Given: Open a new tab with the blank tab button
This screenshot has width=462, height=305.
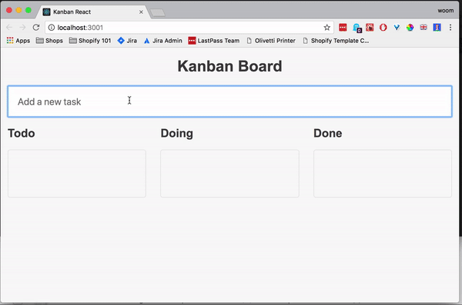Looking at the screenshot, I should click(x=157, y=12).
